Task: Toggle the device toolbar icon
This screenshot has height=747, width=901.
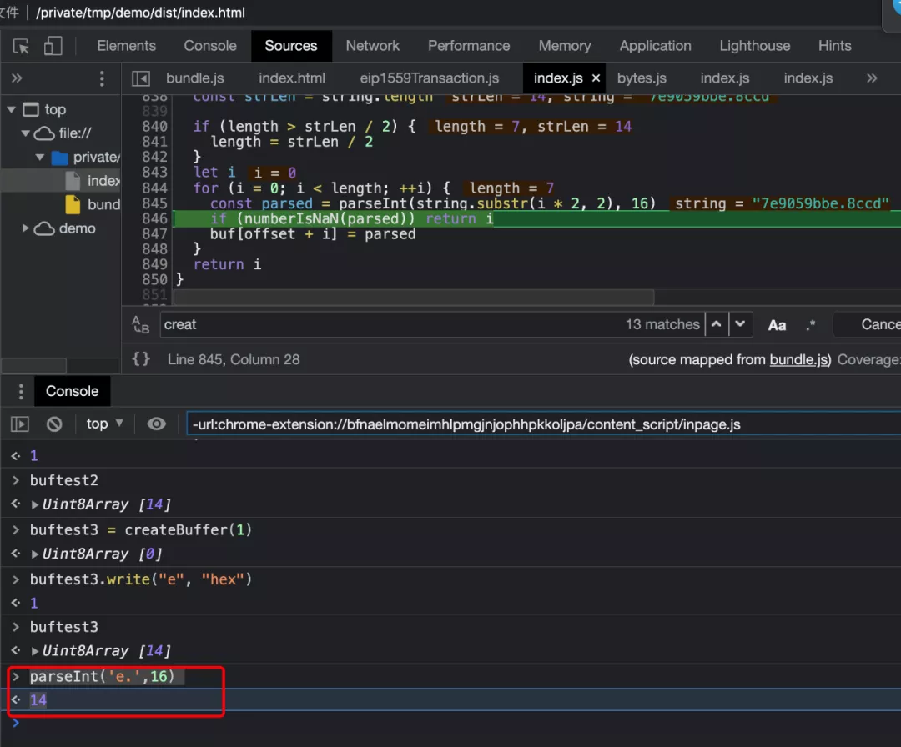Action: [53, 46]
